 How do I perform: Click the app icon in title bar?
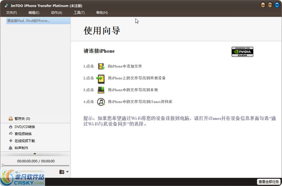[x=6, y=6]
